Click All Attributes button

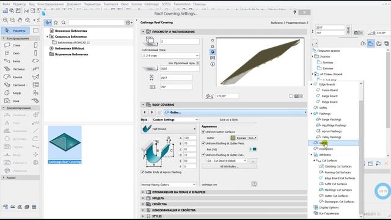(229, 166)
